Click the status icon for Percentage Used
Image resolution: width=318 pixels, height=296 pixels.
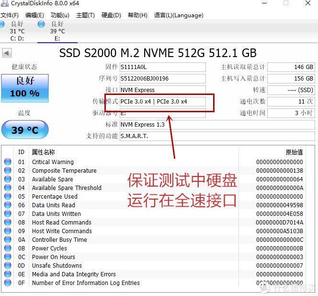pos(8,196)
